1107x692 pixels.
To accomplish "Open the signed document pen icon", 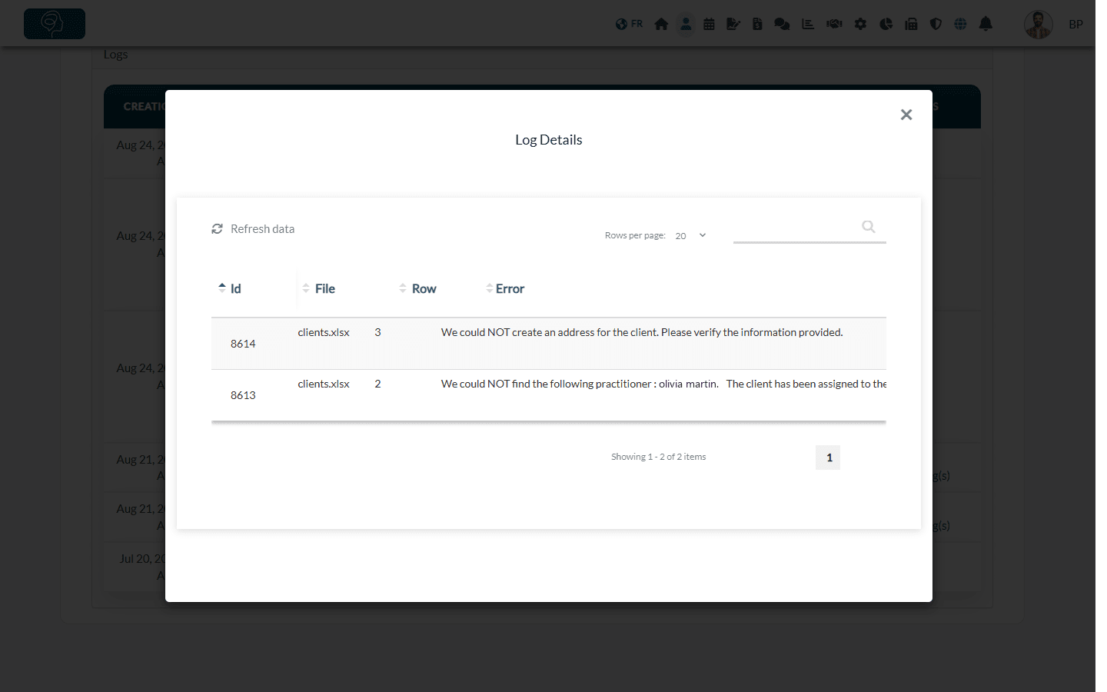I will coord(733,24).
